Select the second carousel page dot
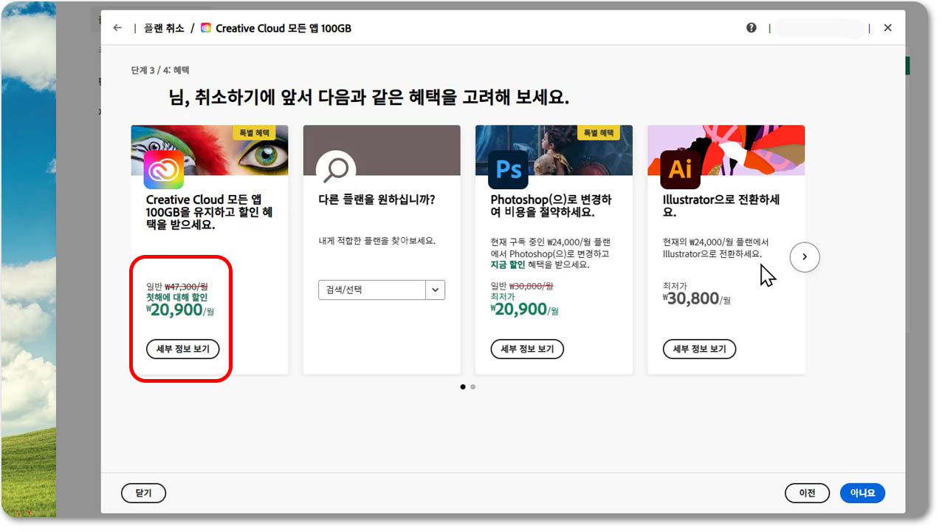Image resolution: width=945 pixels, height=532 pixels. pos(472,386)
